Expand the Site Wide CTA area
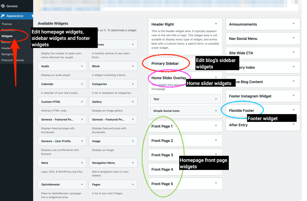The image size is (307, 201). pos(293,52)
